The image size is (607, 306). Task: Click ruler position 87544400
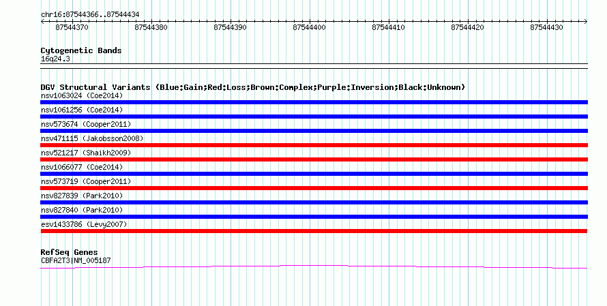[310, 27]
